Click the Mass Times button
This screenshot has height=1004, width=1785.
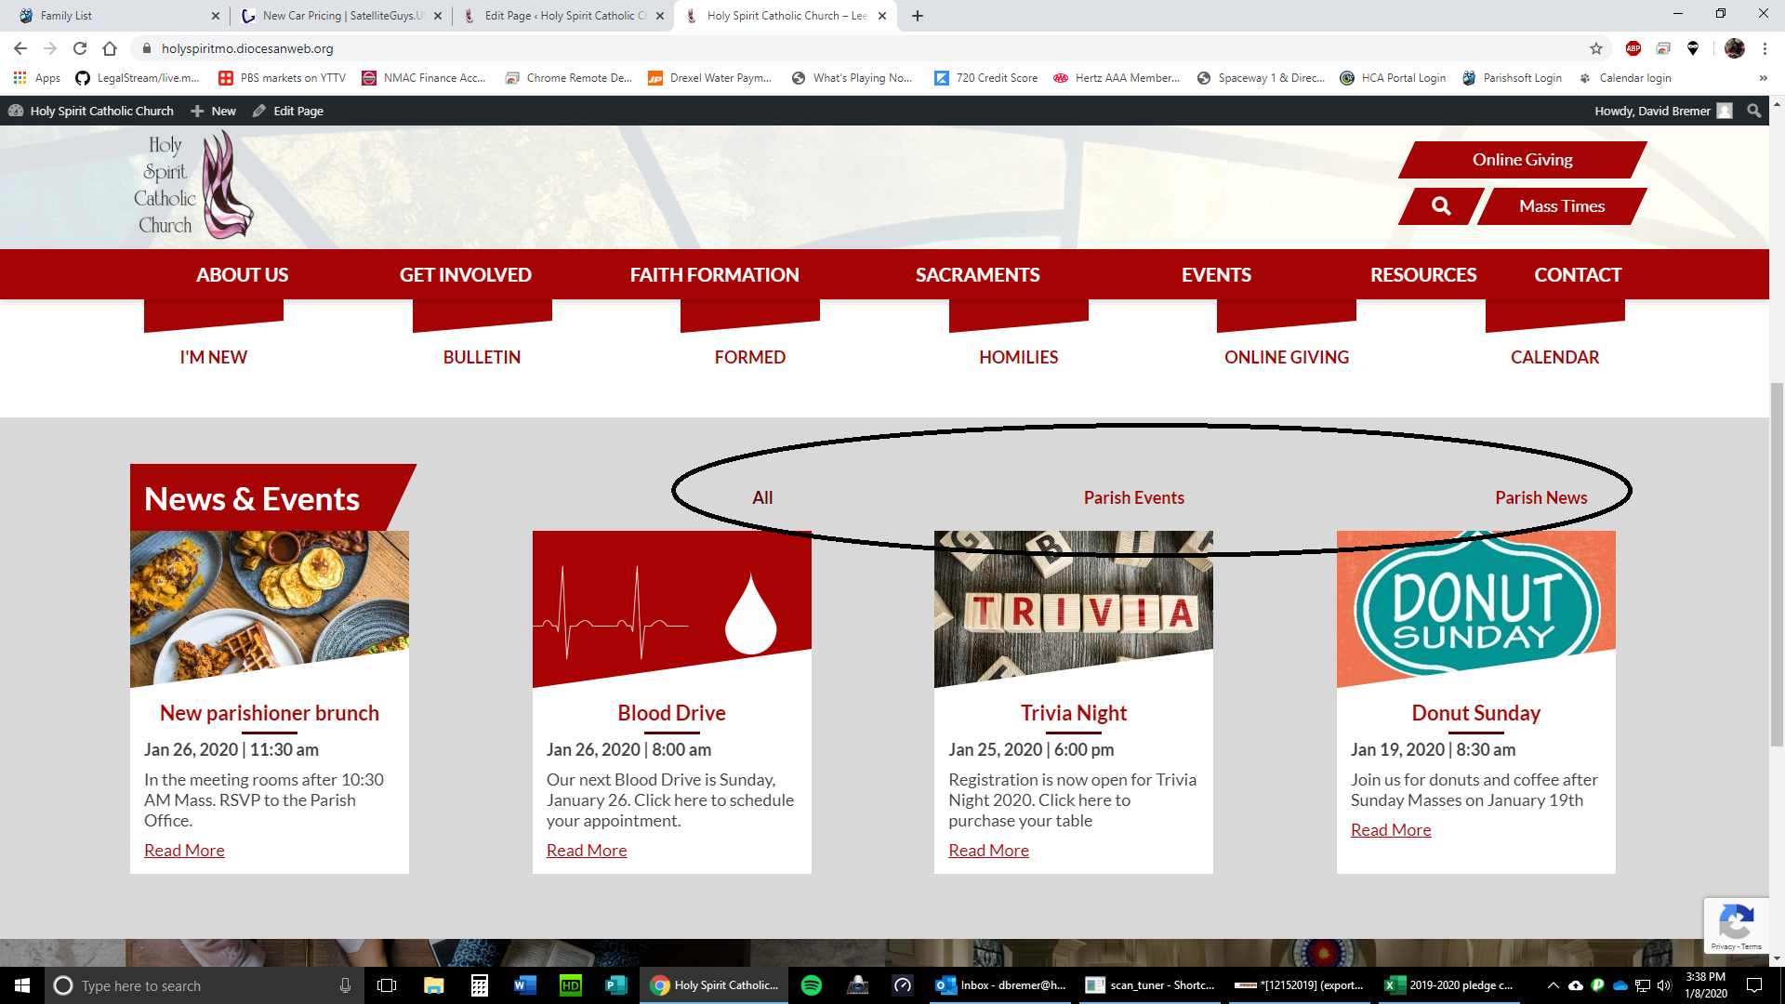1561,206
